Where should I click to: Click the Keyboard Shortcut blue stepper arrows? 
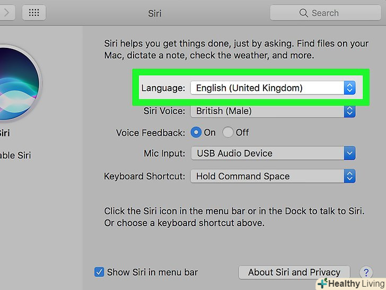[x=349, y=176]
